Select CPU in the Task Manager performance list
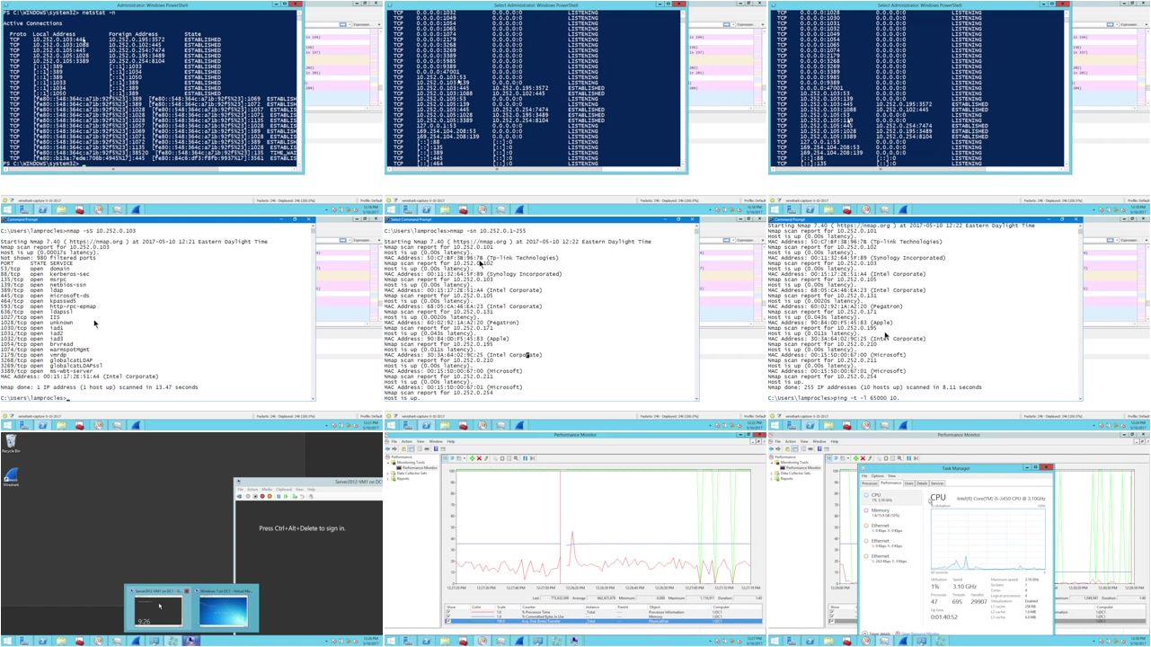The height and width of the screenshot is (647, 1151). pyautogui.click(x=890, y=498)
